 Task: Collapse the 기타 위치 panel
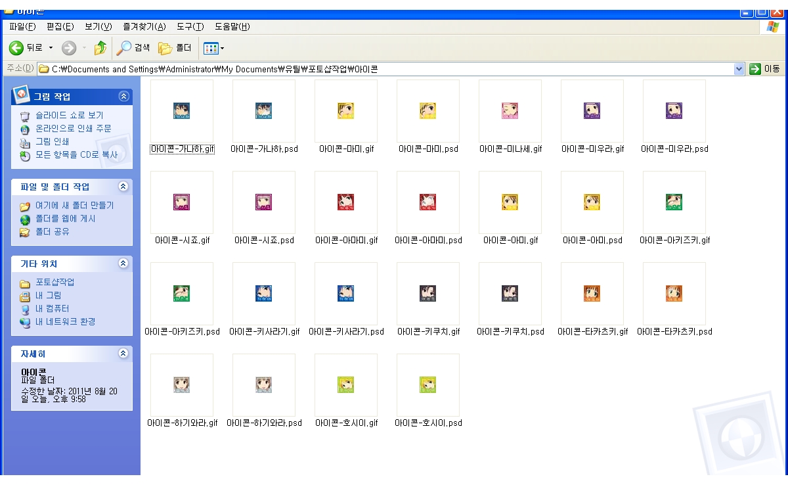[123, 264]
